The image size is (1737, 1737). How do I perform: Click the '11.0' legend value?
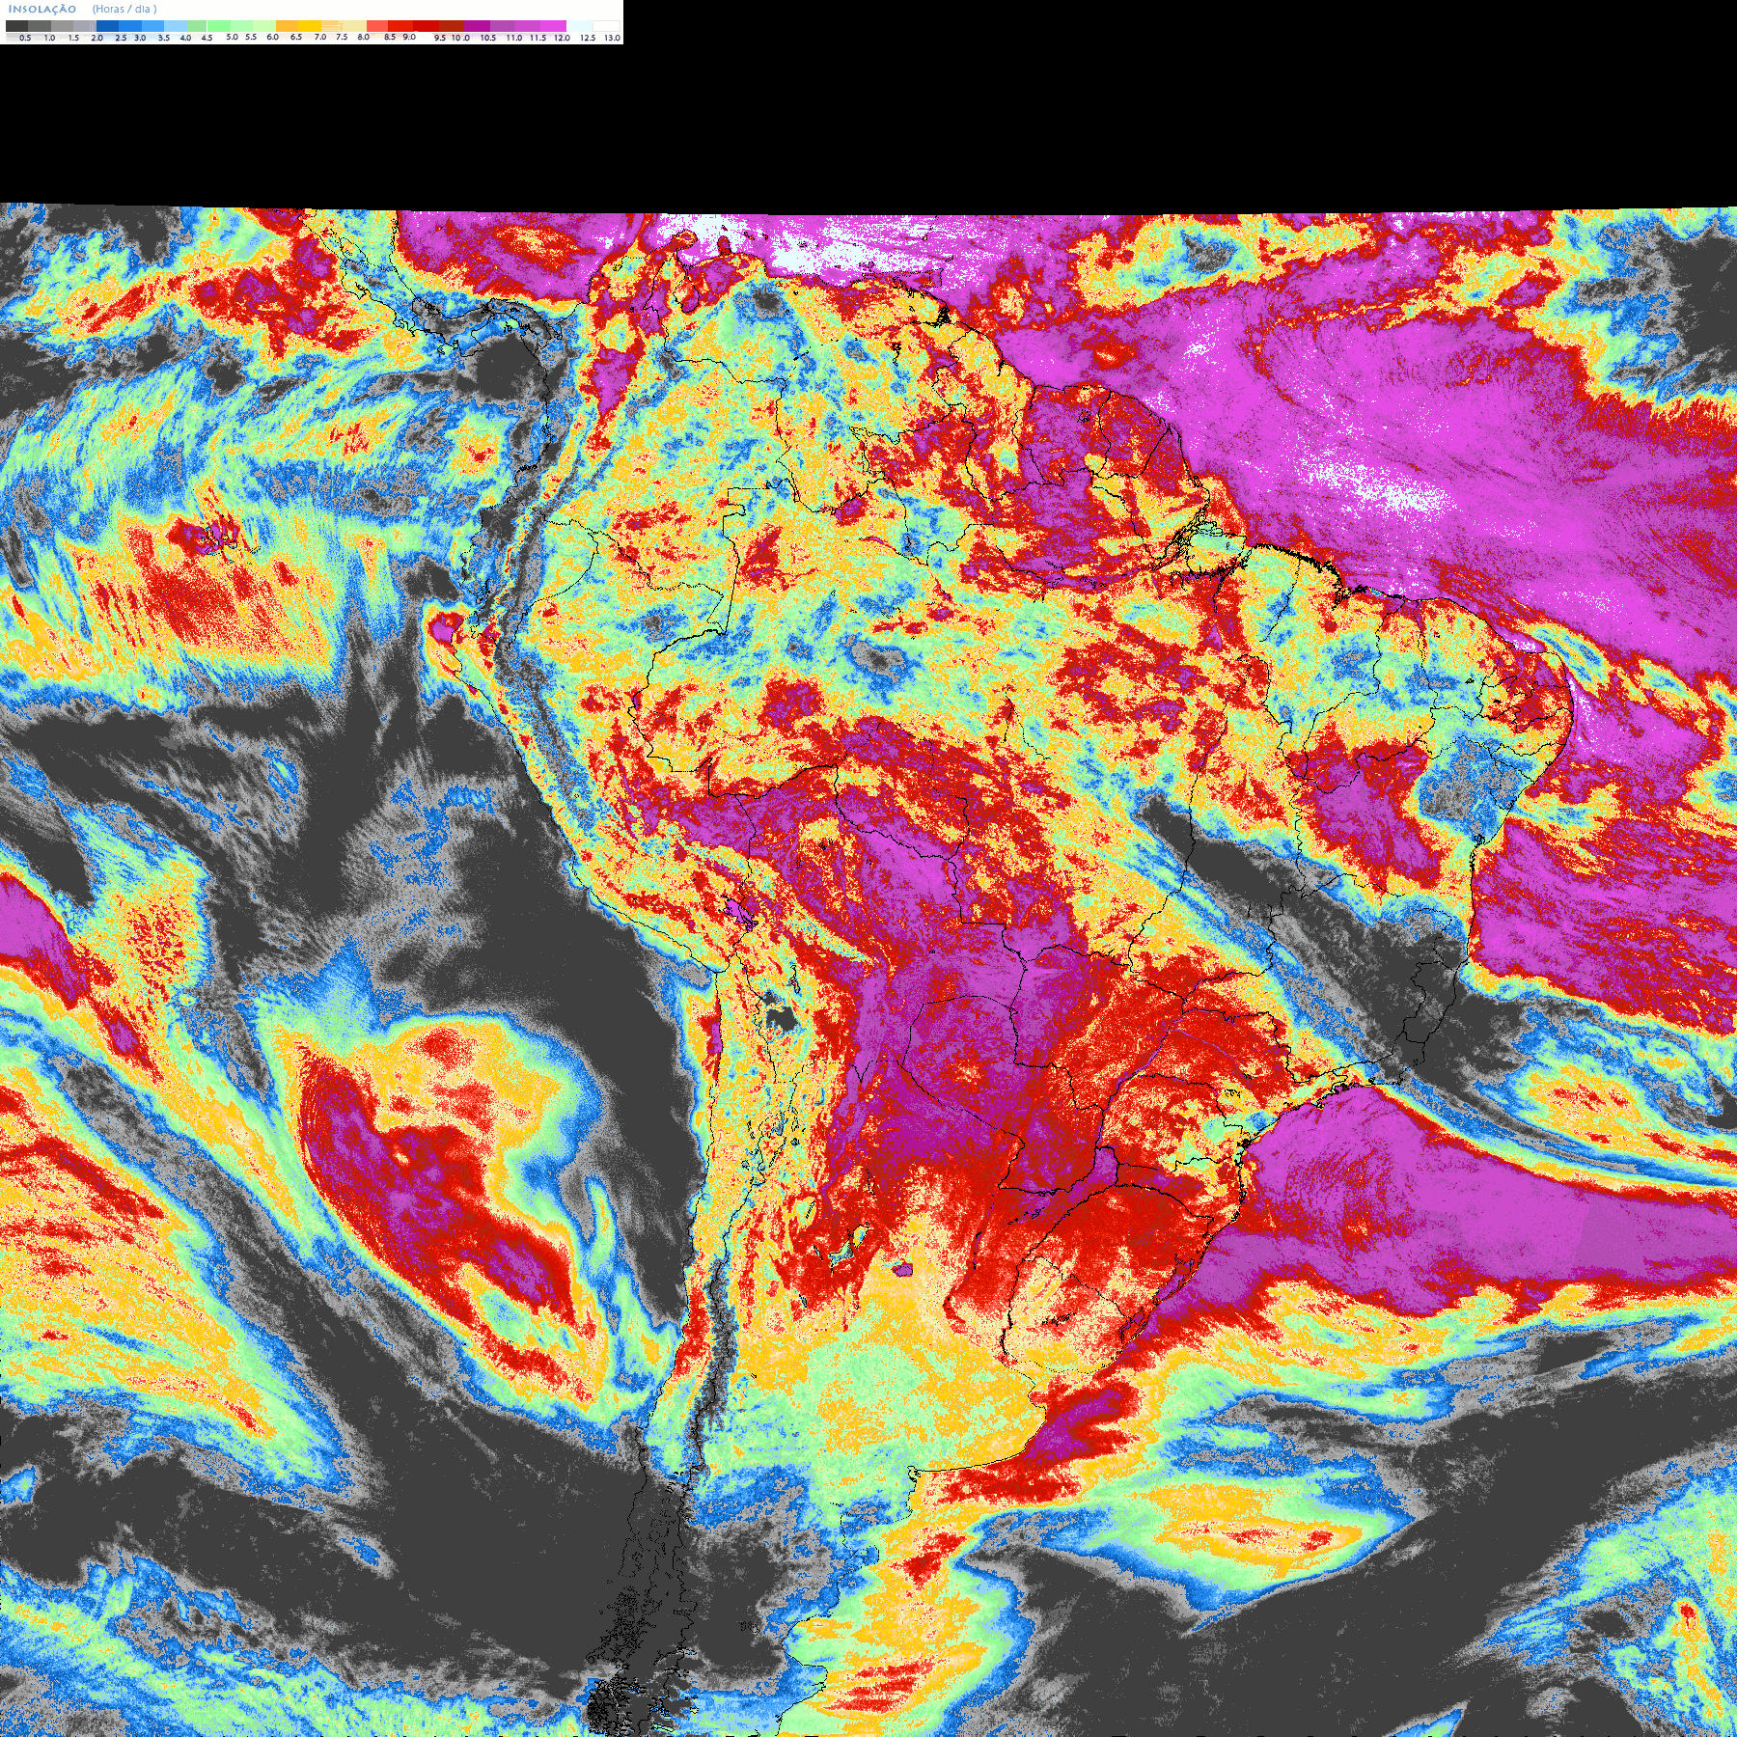[514, 38]
